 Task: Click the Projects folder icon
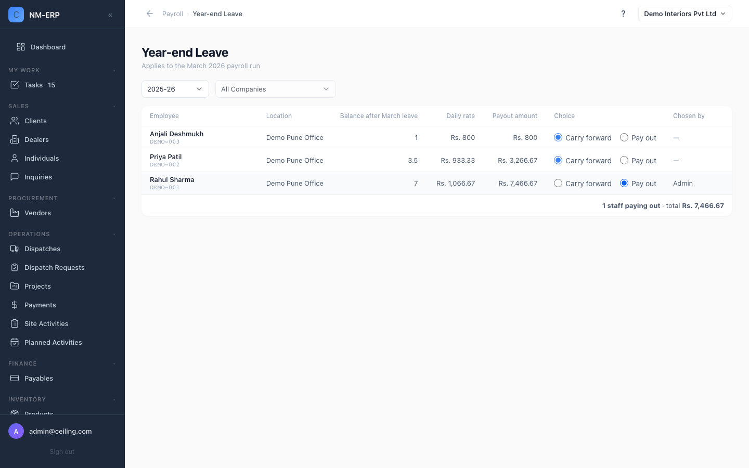(x=15, y=286)
